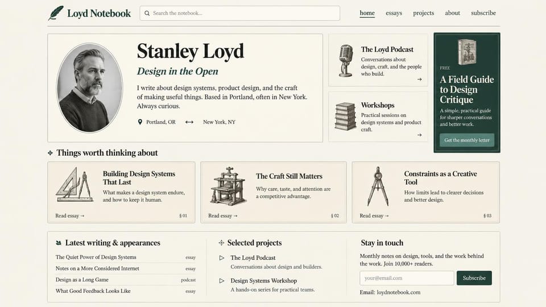Click the Stanley Loyd name heading
This screenshot has height=307, width=546.
191,51
